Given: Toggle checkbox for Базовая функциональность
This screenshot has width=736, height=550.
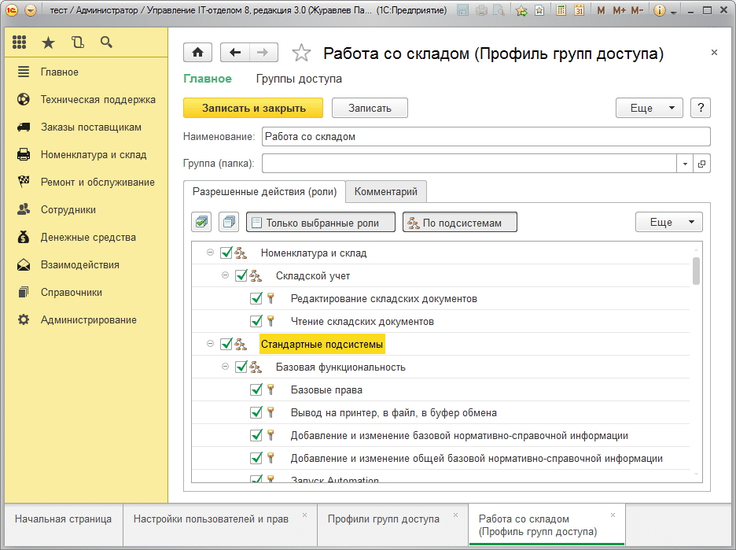Looking at the screenshot, I should (241, 367).
